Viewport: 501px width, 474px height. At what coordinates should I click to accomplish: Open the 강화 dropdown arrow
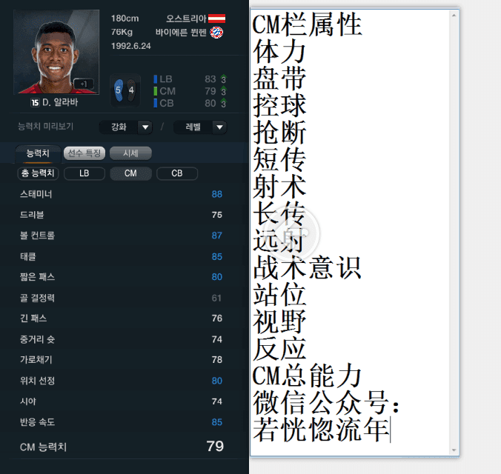pyautogui.click(x=145, y=127)
